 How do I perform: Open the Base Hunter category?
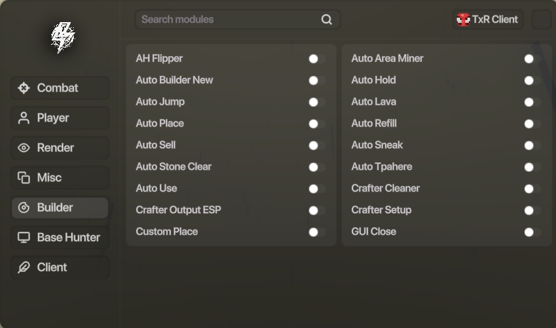point(60,237)
